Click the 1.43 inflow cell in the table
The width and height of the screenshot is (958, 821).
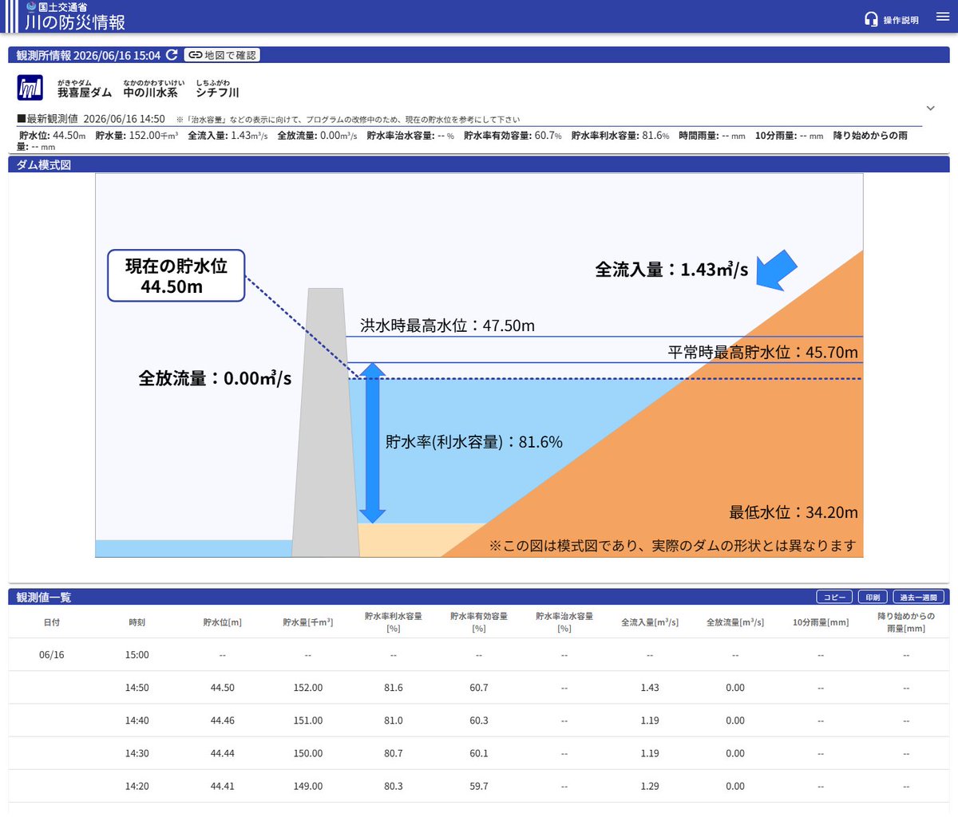click(650, 688)
